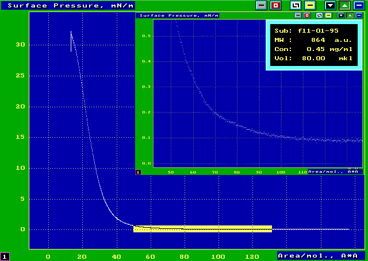The height and width of the screenshot is (261, 368).
Task: Click the yellow dash button in main toolbar
Action: [x=310, y=5]
